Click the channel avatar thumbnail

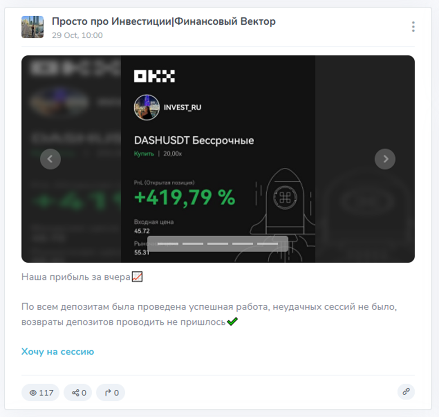pyautogui.click(x=32, y=27)
